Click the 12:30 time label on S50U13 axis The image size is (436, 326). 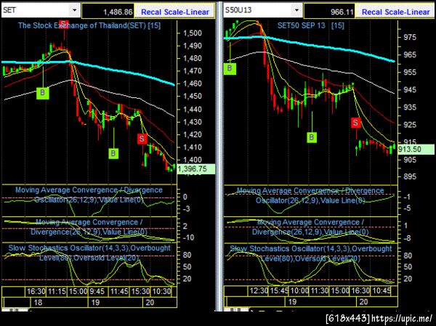coord(259,291)
